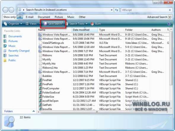
Task: Expand the Folders pane arrow
Action: point(34,111)
